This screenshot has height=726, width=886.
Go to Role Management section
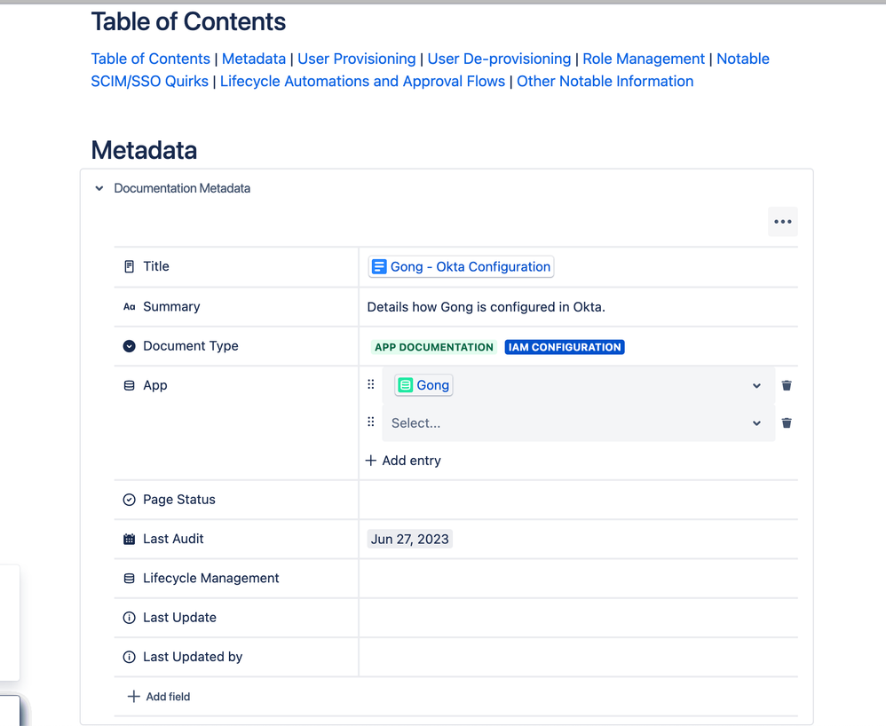tap(644, 59)
